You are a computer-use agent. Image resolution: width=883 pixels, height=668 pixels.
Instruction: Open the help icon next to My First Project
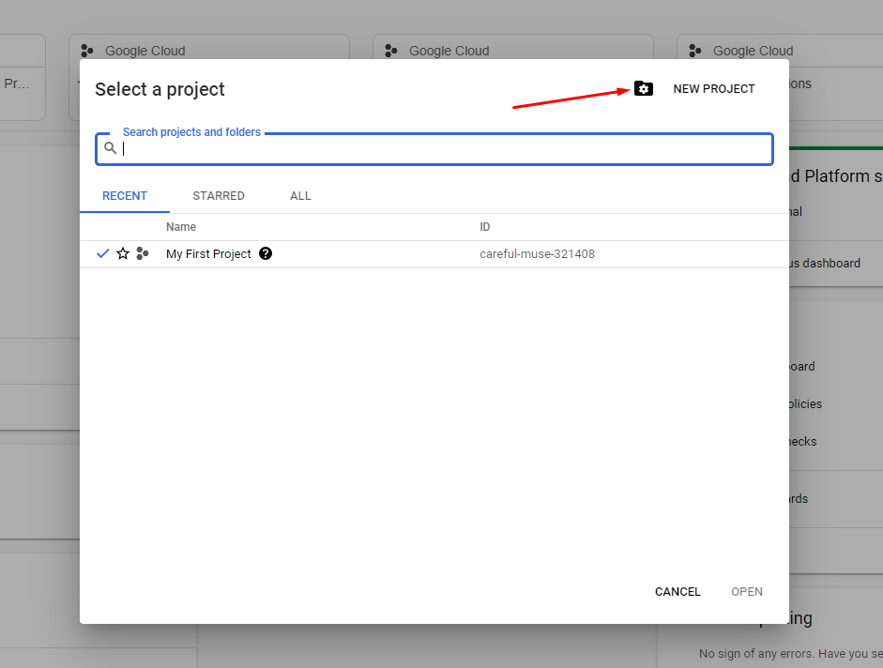[266, 253]
